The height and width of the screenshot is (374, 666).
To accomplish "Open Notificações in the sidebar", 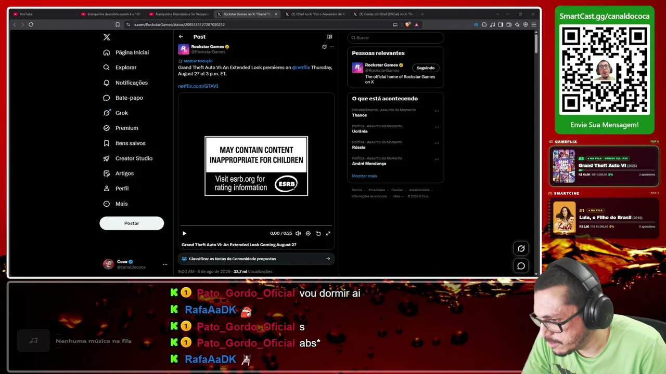I will click(x=125, y=83).
